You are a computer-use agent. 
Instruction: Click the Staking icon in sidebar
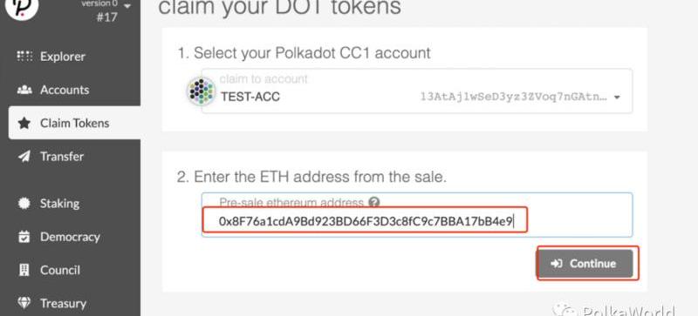pyautogui.click(x=24, y=204)
